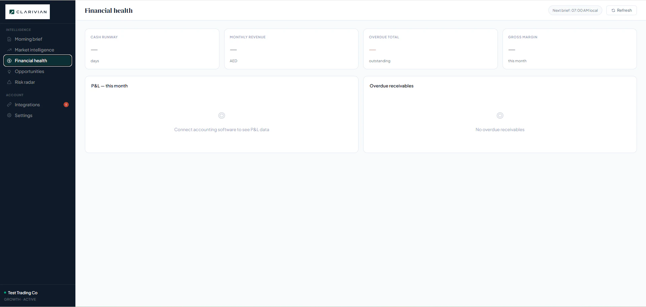Click the 'No overdue receivables' message
646x307 pixels.
pos(500,130)
